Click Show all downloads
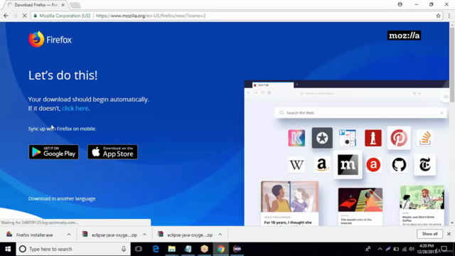 [429, 234]
